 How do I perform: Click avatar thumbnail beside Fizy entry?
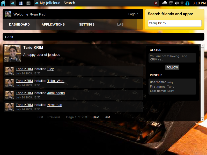[10, 71]
